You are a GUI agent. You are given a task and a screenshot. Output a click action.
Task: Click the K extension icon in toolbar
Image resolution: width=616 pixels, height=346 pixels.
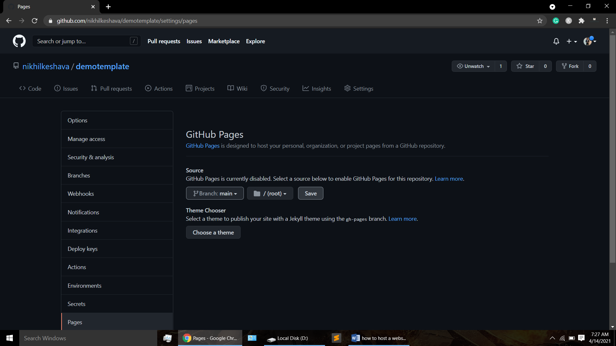click(x=569, y=21)
